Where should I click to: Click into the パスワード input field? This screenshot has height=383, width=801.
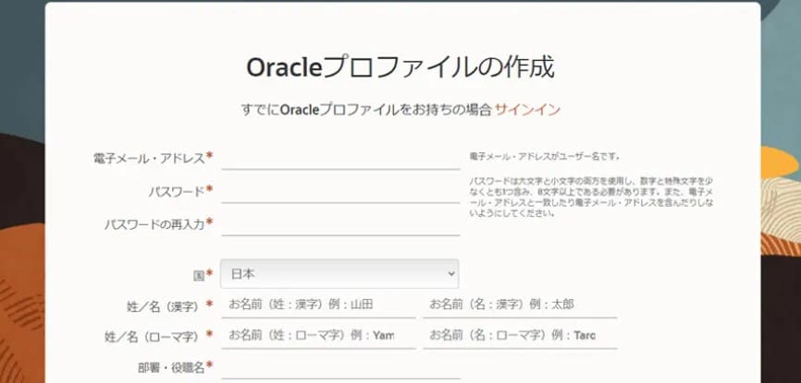340,192
